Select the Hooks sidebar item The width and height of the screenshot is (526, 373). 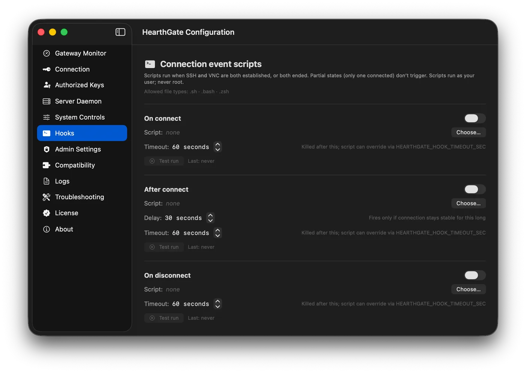click(82, 133)
